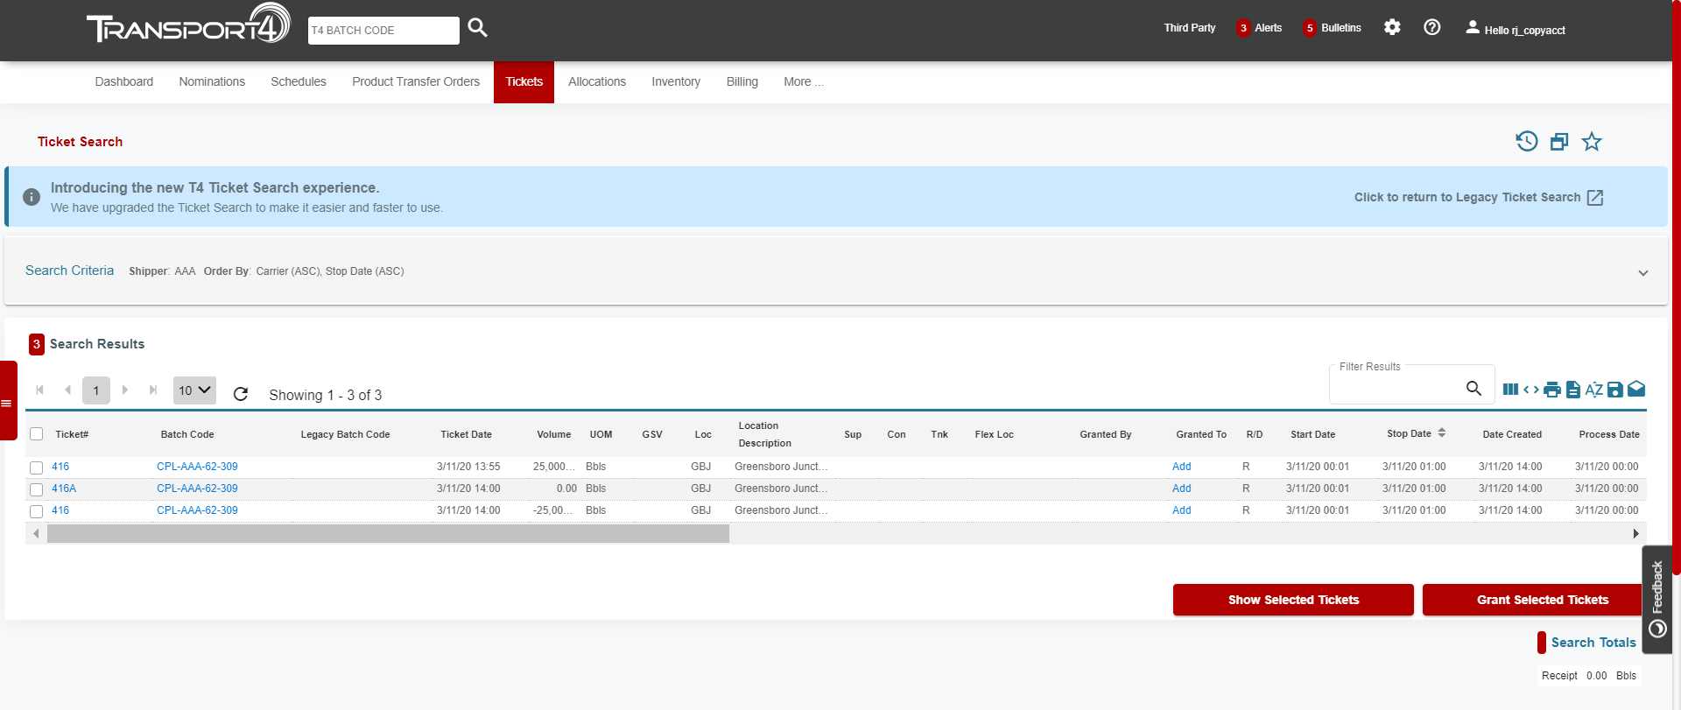Open the page size dropdown showing 10
Viewport: 1681px width, 710px height.
point(194,390)
